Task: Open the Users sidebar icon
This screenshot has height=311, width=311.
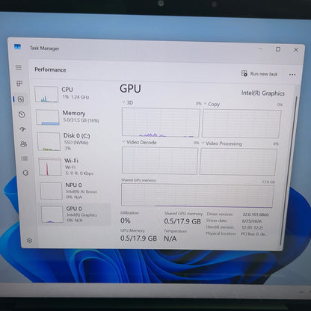Action: pos(24,144)
